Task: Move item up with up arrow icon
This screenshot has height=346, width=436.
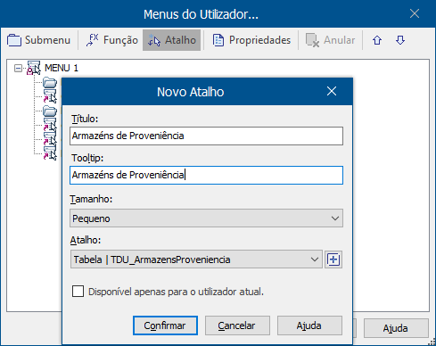Action: (x=377, y=40)
